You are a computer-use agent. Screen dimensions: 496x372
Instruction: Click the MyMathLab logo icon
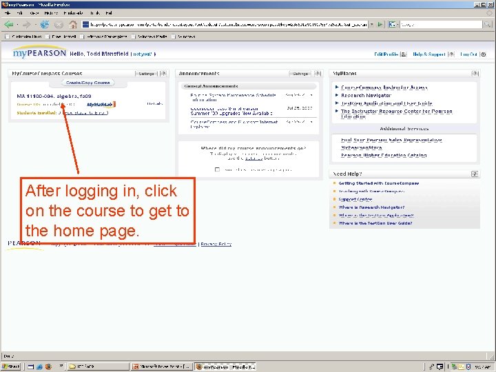[101, 104]
